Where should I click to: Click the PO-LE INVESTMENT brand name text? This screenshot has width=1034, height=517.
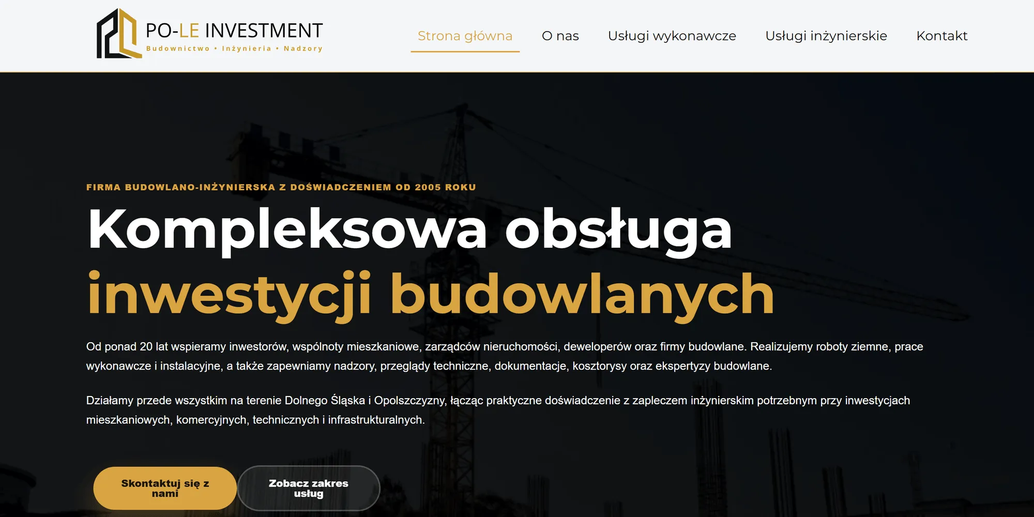click(x=234, y=31)
